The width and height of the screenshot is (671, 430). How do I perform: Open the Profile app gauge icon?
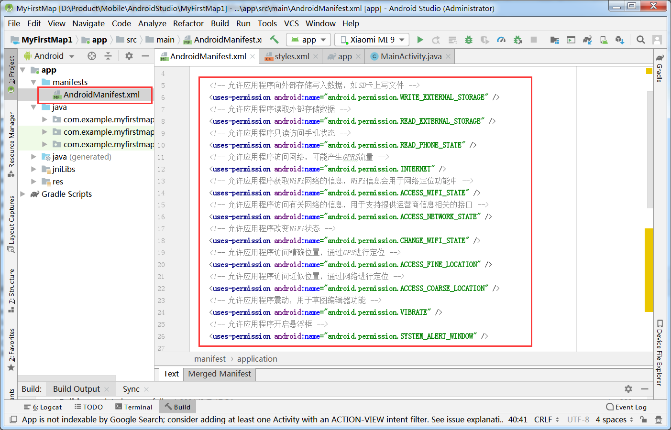click(501, 40)
